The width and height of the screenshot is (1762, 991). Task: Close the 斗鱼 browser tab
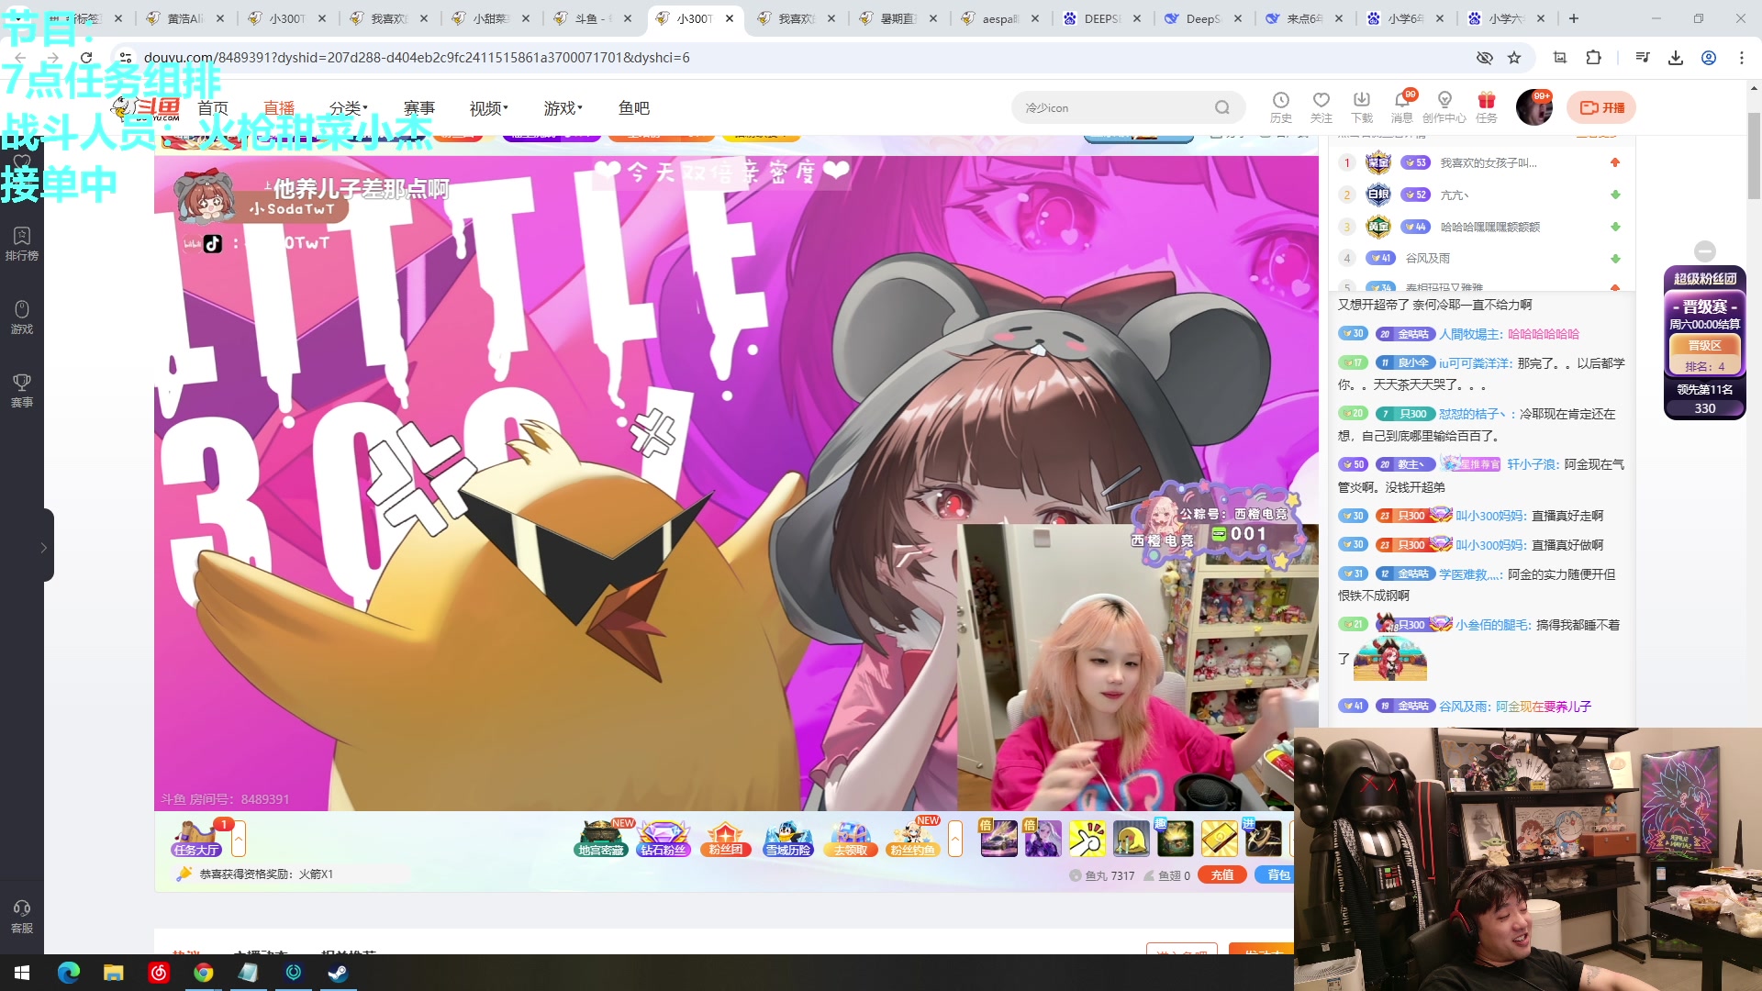628,18
